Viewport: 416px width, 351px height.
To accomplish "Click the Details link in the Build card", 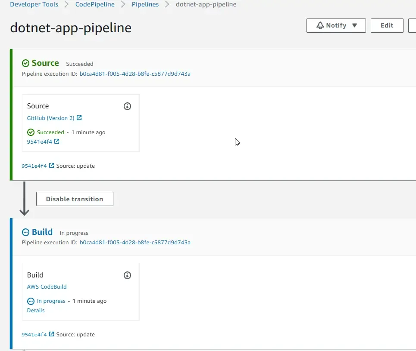I will pos(36,310).
